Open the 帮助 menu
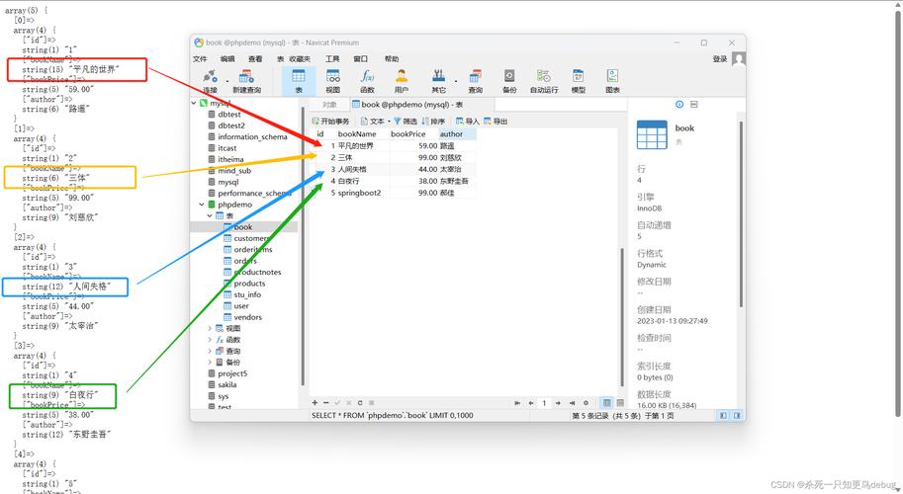Image resolution: width=903 pixels, height=494 pixels. click(392, 58)
